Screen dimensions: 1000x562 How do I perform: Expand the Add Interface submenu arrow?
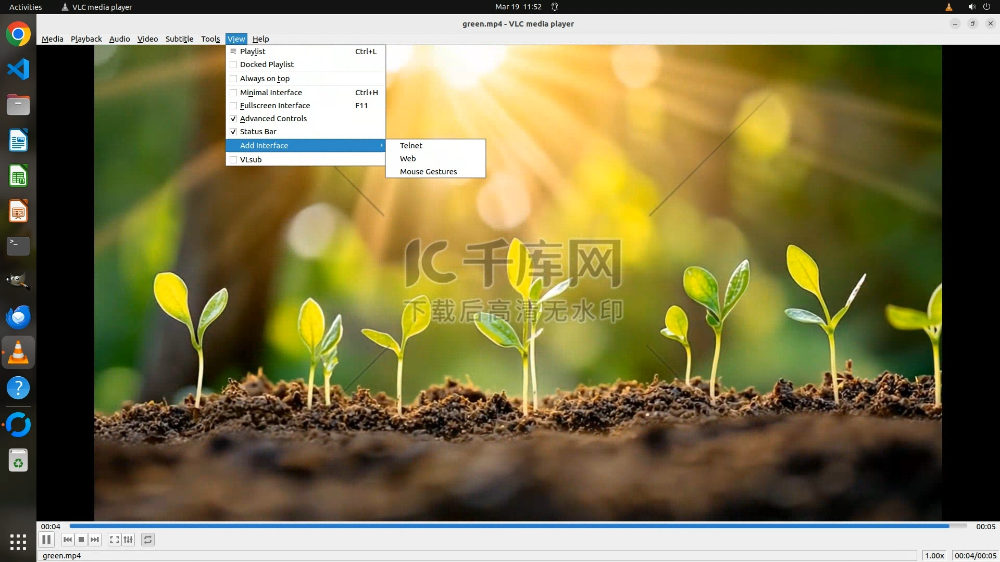tap(381, 146)
